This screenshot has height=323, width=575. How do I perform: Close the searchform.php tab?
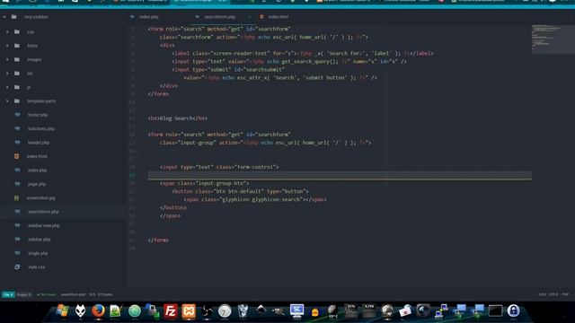250,17
